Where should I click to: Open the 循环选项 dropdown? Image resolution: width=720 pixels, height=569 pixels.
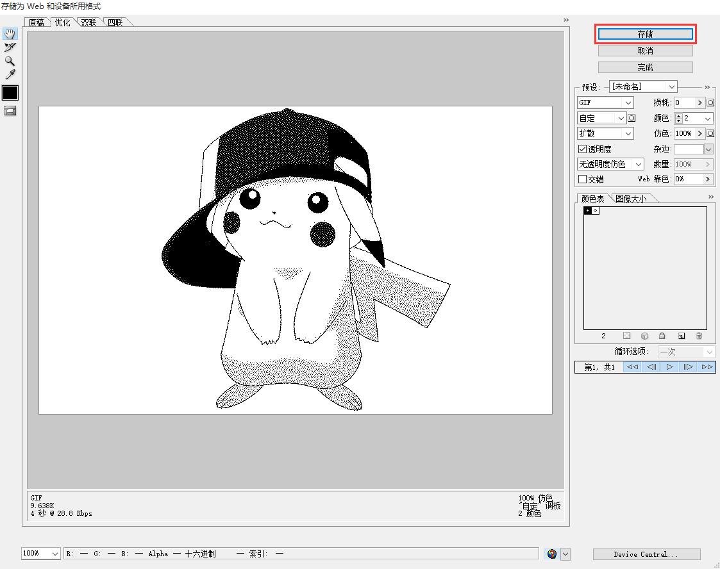click(x=686, y=352)
